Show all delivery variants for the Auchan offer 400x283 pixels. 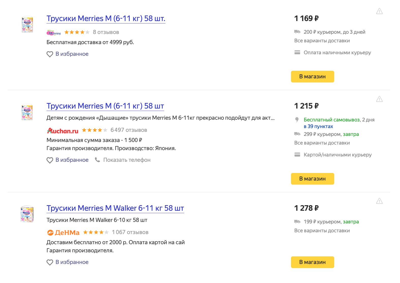pyautogui.click(x=322, y=143)
